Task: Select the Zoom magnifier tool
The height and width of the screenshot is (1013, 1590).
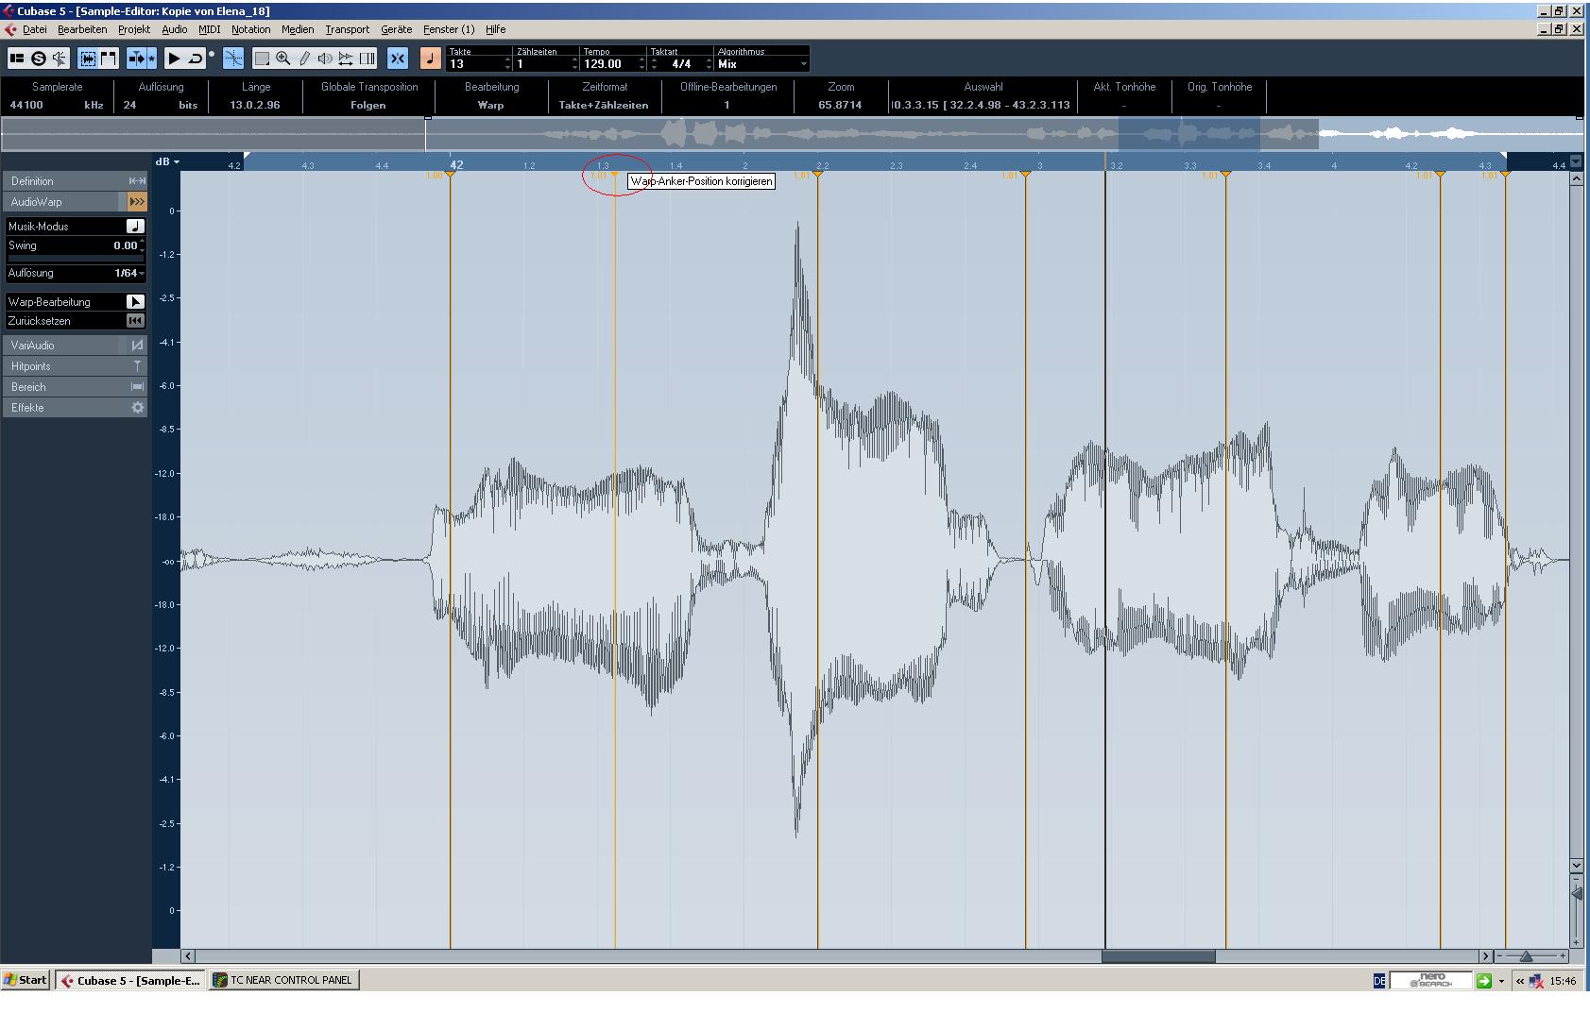Action: click(x=282, y=59)
